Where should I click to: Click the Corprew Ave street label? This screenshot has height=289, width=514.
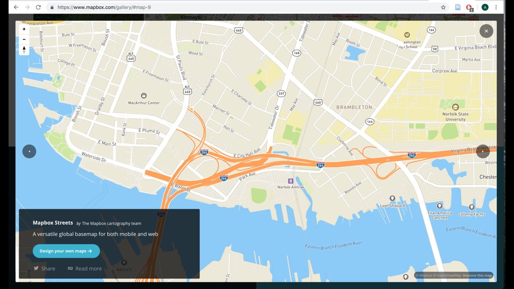445,71
